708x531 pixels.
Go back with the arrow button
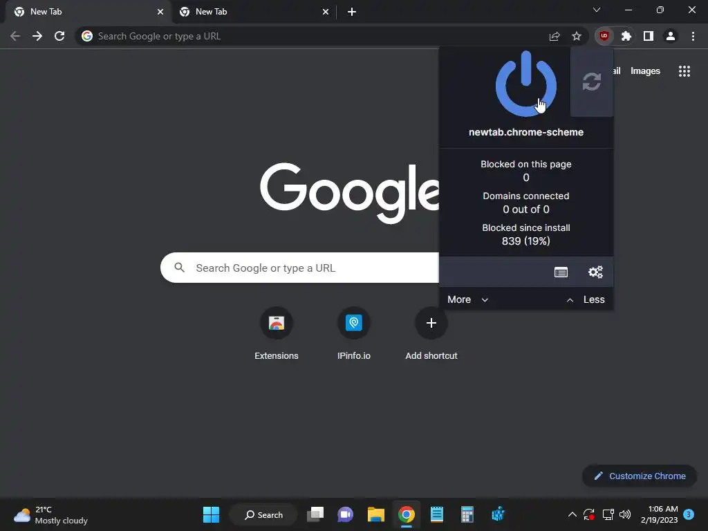(15, 36)
